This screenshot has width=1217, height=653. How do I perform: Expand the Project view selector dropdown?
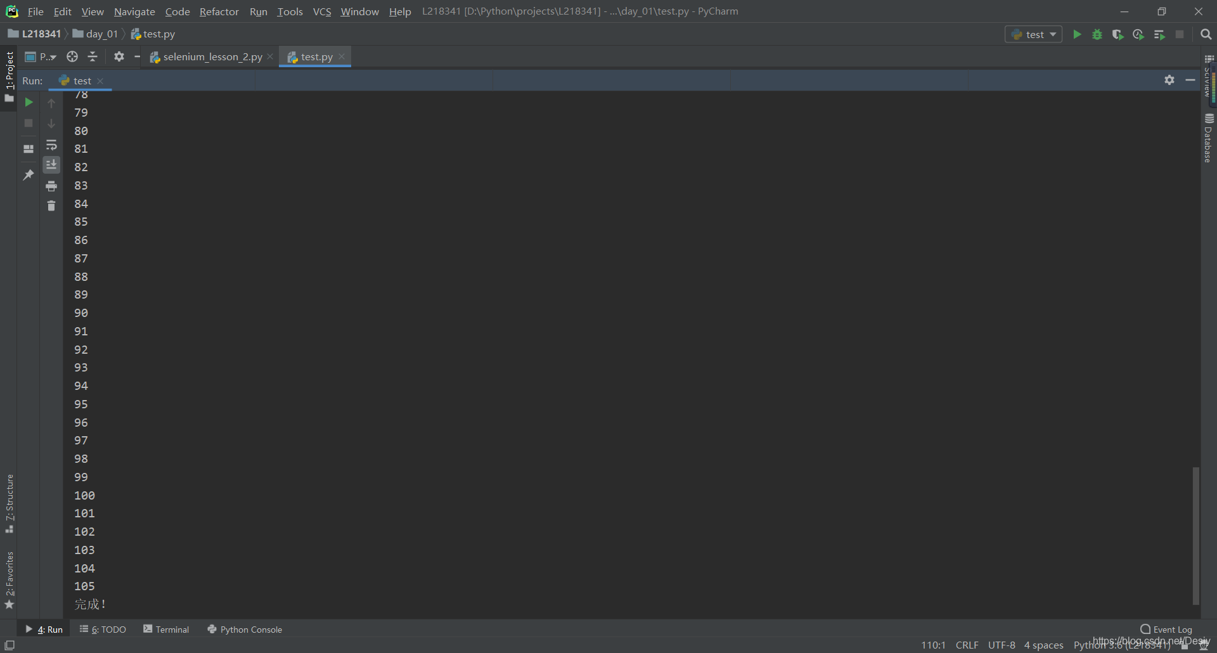pos(41,56)
